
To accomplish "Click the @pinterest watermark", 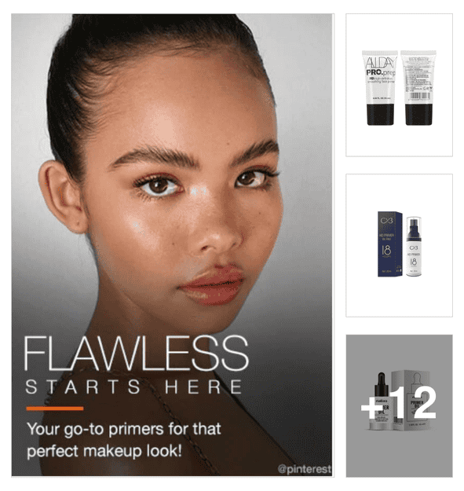I will click(x=304, y=469).
